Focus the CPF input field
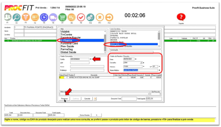 pos(80,63)
